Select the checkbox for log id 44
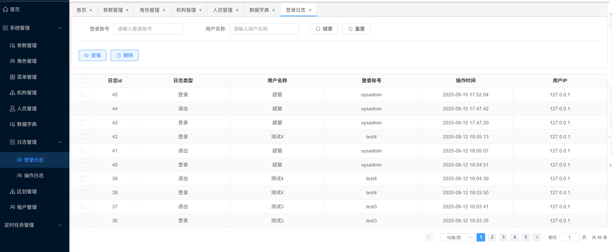The image size is (613, 252). coord(82,109)
